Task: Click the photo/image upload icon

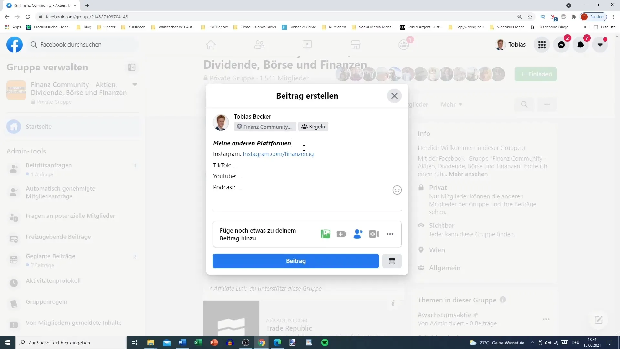Action: tap(325, 234)
